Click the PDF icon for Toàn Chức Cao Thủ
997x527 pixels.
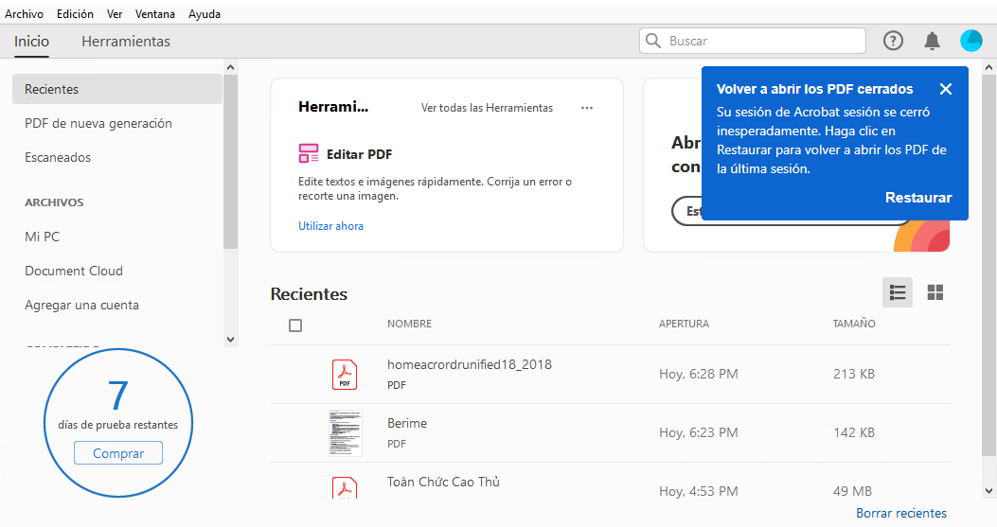(345, 488)
